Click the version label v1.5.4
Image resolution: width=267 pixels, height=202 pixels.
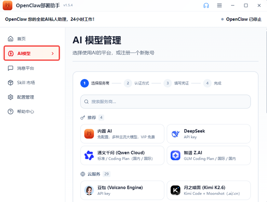coord(68,5)
